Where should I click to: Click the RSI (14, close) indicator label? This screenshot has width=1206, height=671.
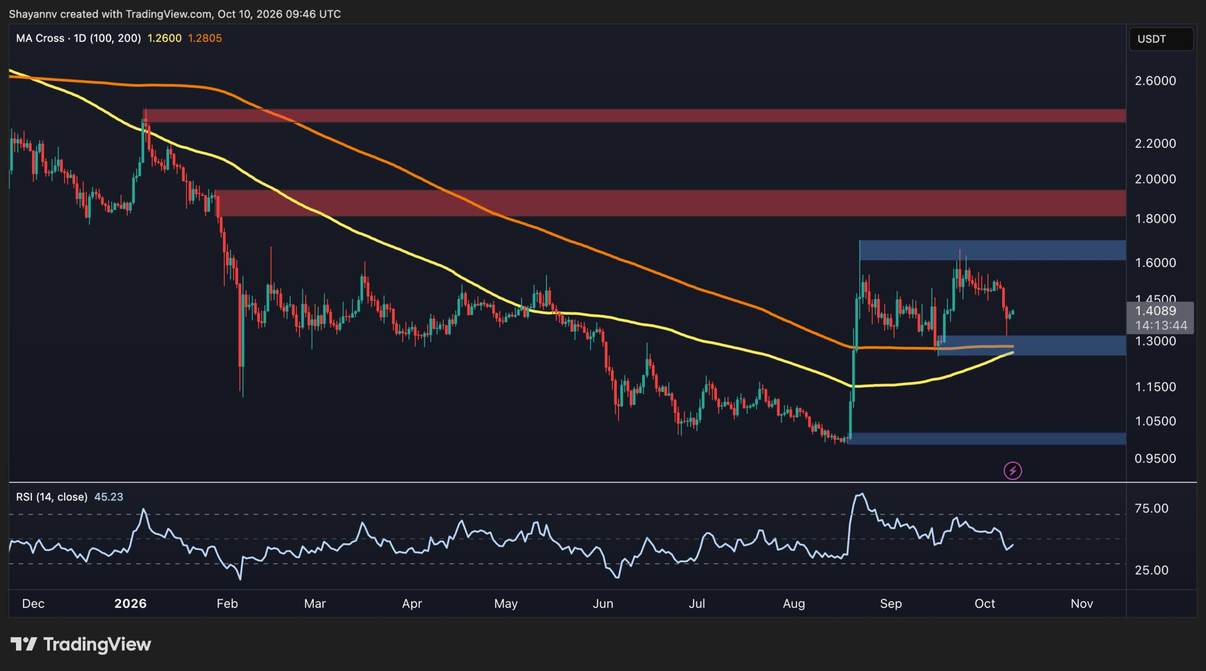pyautogui.click(x=52, y=497)
